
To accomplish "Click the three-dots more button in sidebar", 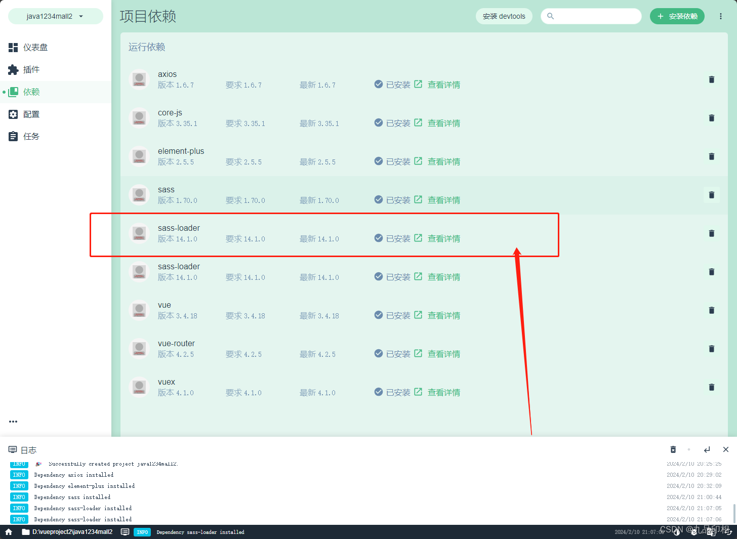I will 13,421.
